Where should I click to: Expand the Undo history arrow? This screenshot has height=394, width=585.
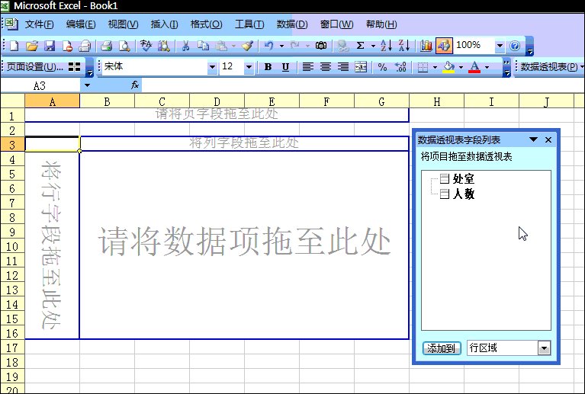click(x=281, y=46)
